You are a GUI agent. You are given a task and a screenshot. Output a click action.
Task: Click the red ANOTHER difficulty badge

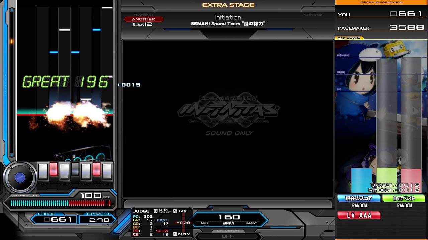tap(143, 19)
